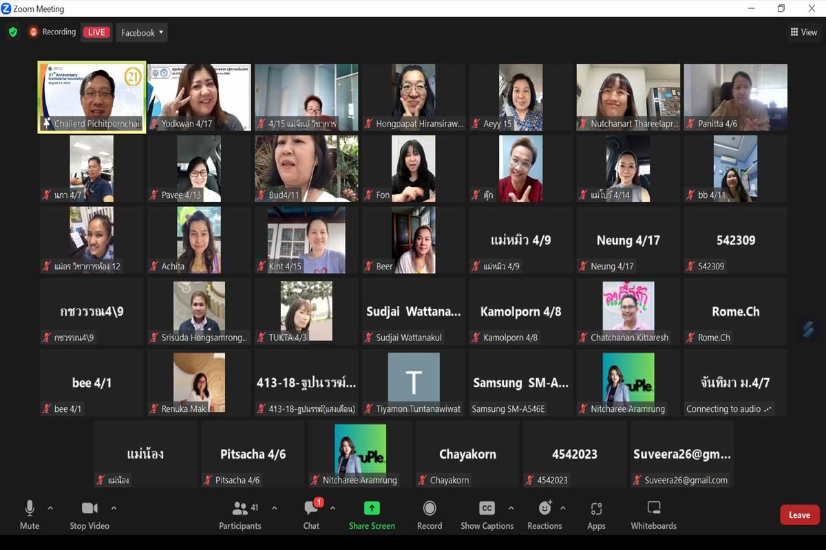Image resolution: width=826 pixels, height=550 pixels.
Task: Expand share screen options arrow
Action: [401, 508]
